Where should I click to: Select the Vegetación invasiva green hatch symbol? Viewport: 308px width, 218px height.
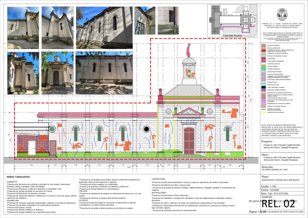point(263,53)
